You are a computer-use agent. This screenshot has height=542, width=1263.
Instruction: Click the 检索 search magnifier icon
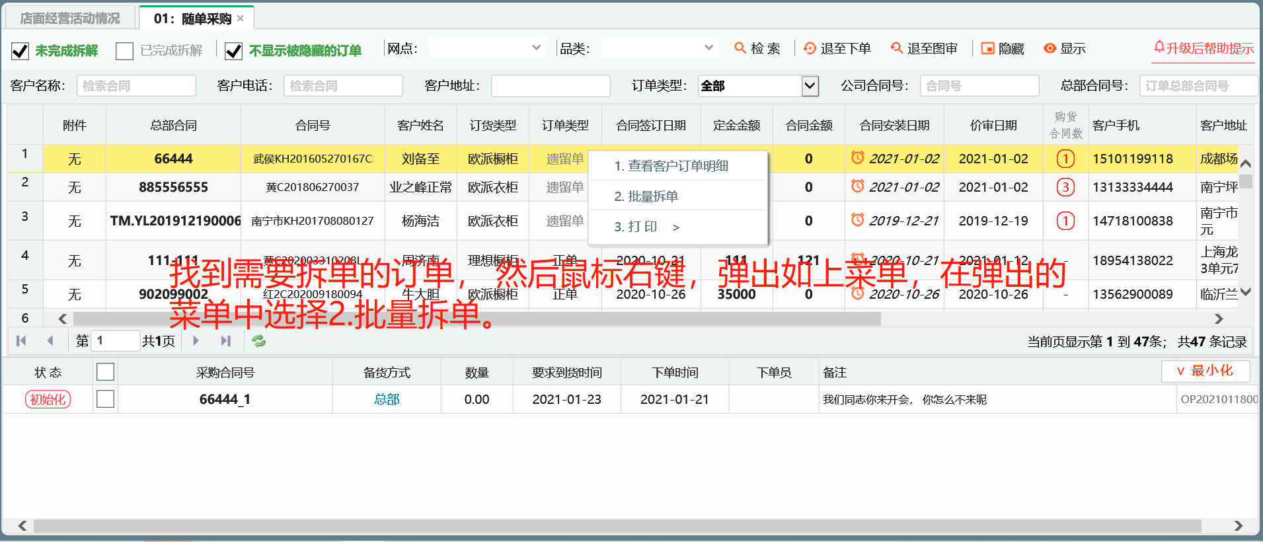pos(740,48)
